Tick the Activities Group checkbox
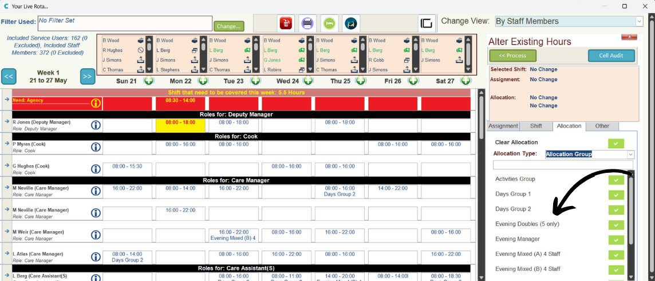This screenshot has height=281, width=655. (616, 180)
